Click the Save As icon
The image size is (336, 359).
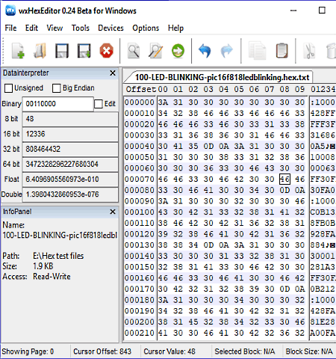84,51
